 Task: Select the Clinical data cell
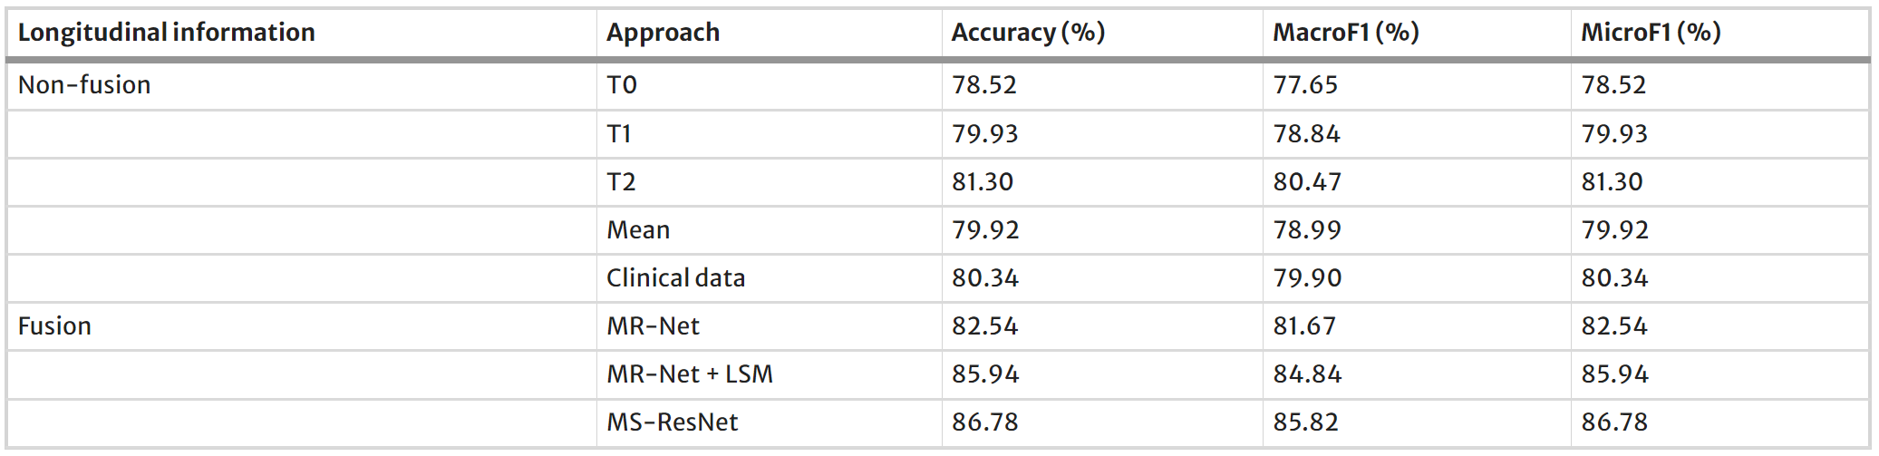coord(675,278)
